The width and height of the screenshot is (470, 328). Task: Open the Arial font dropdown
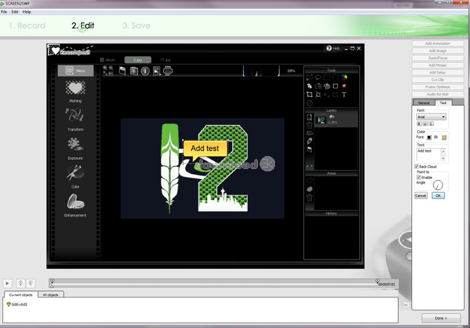[431, 117]
